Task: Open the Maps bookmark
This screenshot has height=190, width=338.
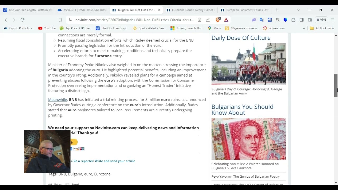Action: [214, 28]
